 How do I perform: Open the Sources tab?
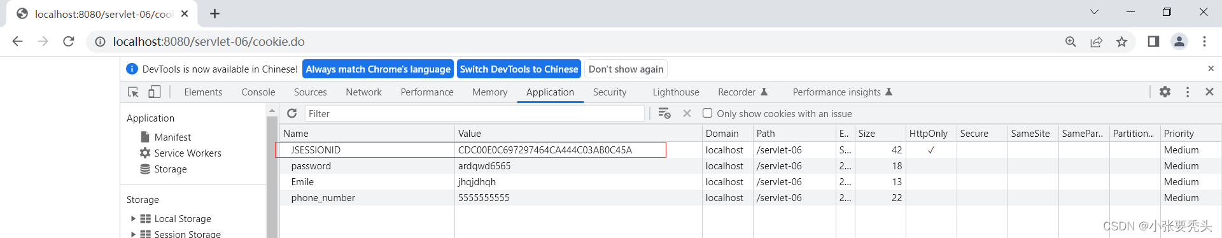point(310,92)
